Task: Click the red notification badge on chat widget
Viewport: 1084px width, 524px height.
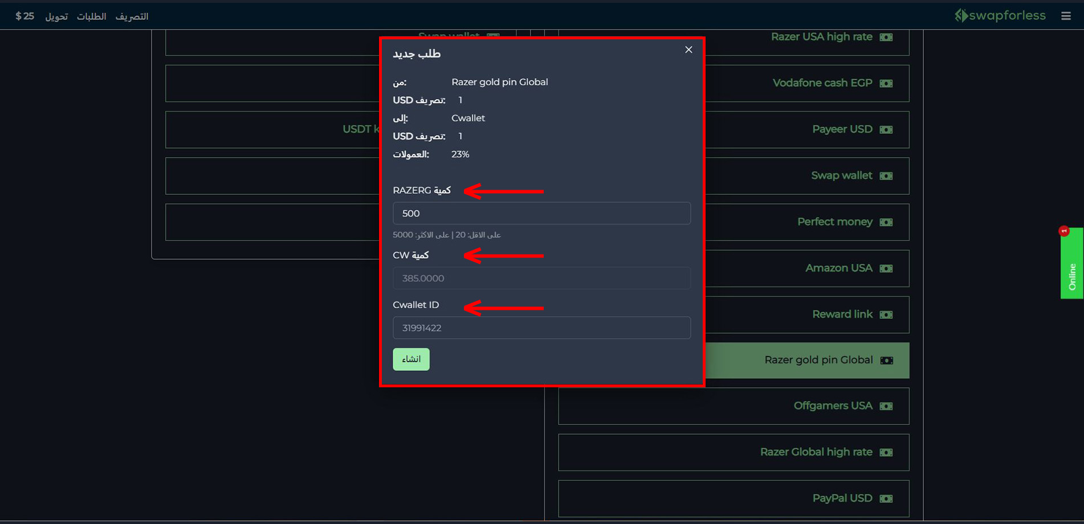Action: (1064, 231)
